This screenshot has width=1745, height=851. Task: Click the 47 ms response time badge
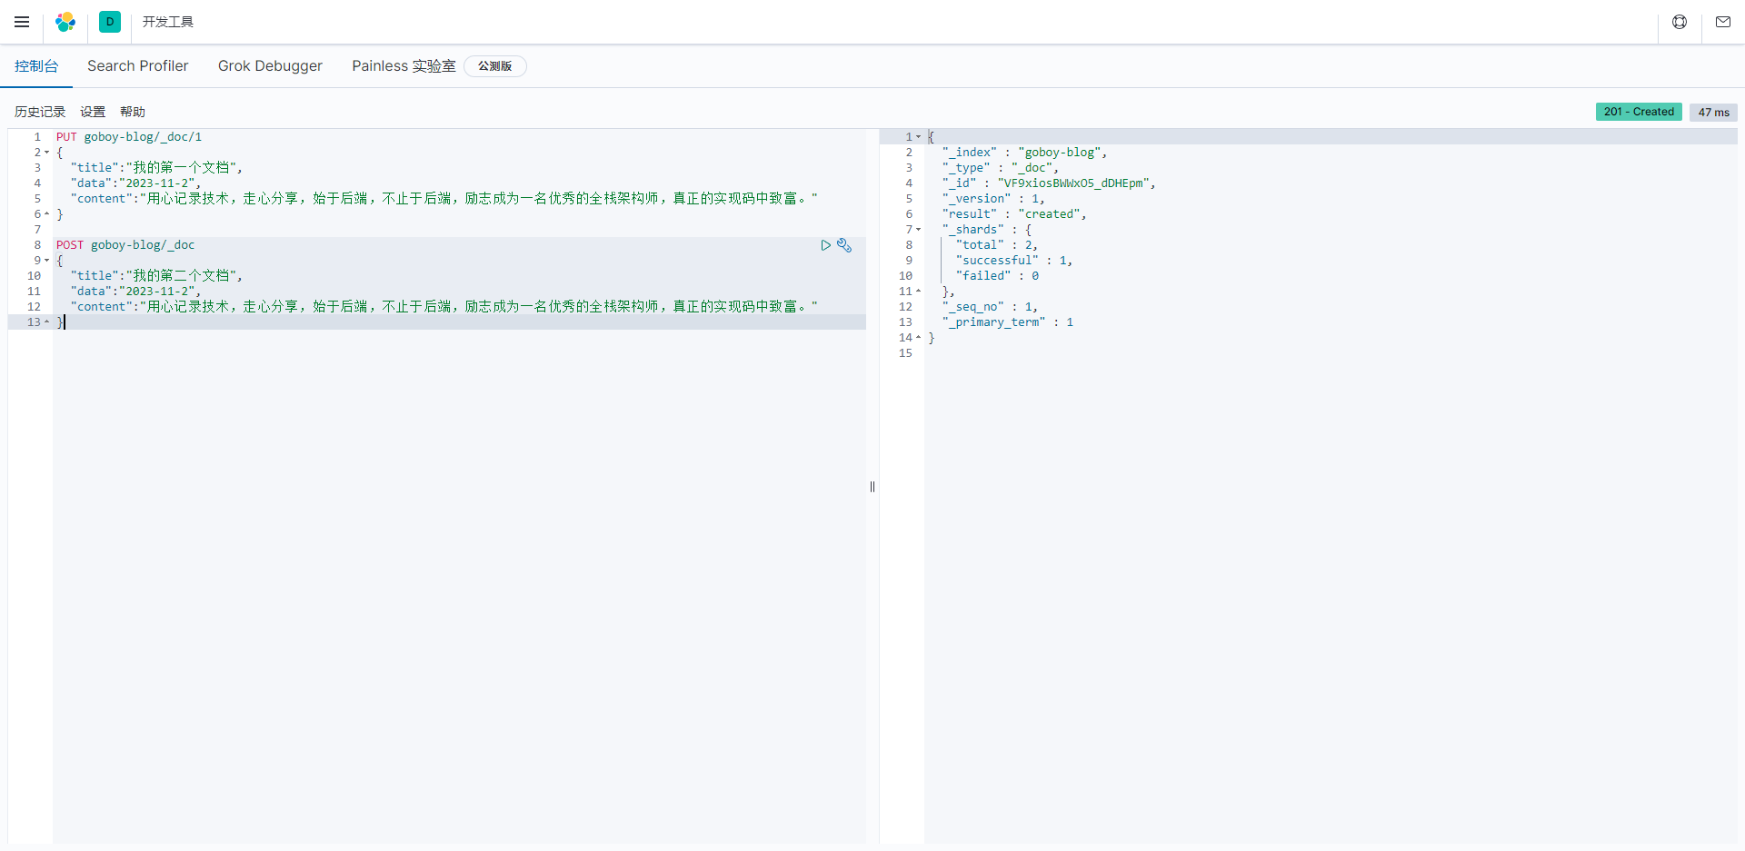click(1713, 113)
